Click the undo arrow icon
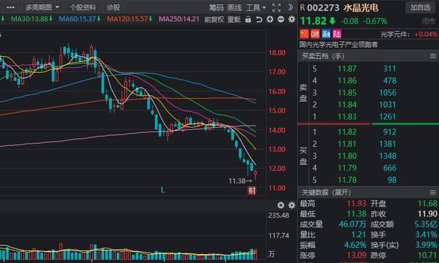 [259, 19]
